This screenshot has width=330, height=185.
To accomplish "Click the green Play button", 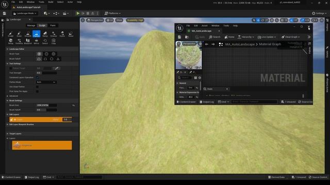I will 78,13.
